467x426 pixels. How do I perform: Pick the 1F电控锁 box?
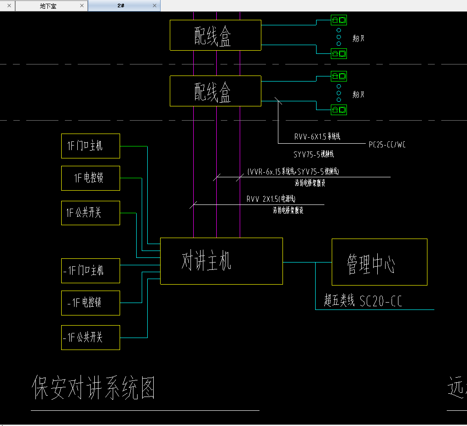click(91, 178)
